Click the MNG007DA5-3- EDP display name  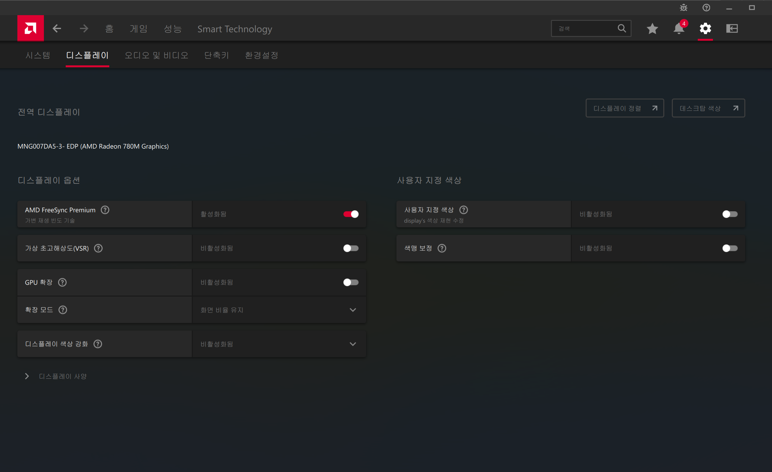tap(93, 146)
